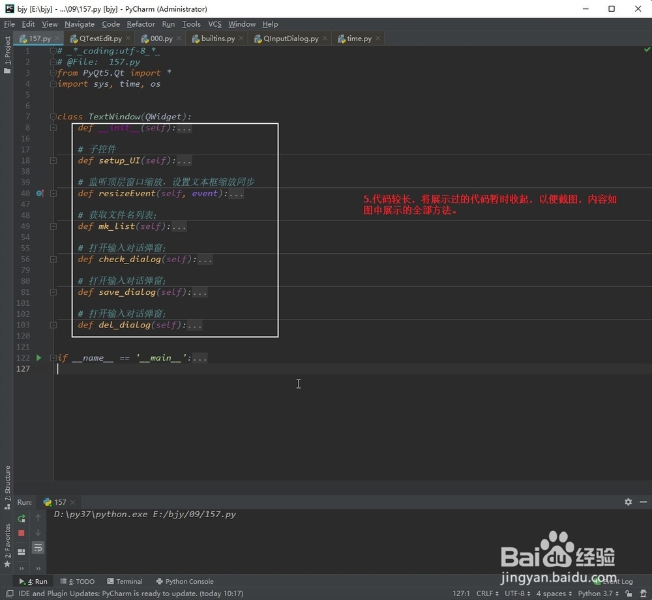Open the Tools menu

191,24
